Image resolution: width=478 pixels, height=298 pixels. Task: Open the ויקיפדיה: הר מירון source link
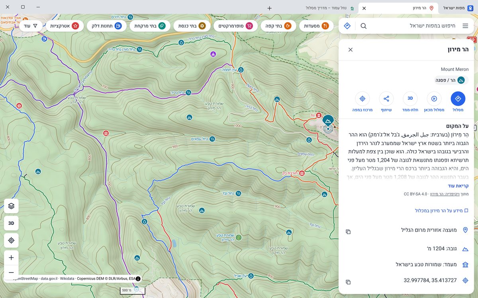click(x=445, y=194)
